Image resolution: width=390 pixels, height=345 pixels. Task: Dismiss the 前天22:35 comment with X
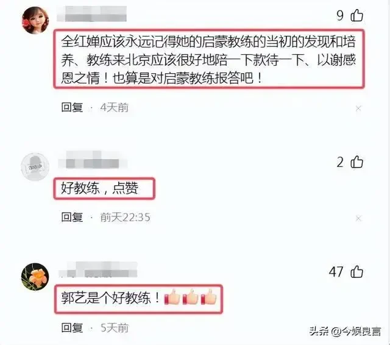(x=358, y=218)
